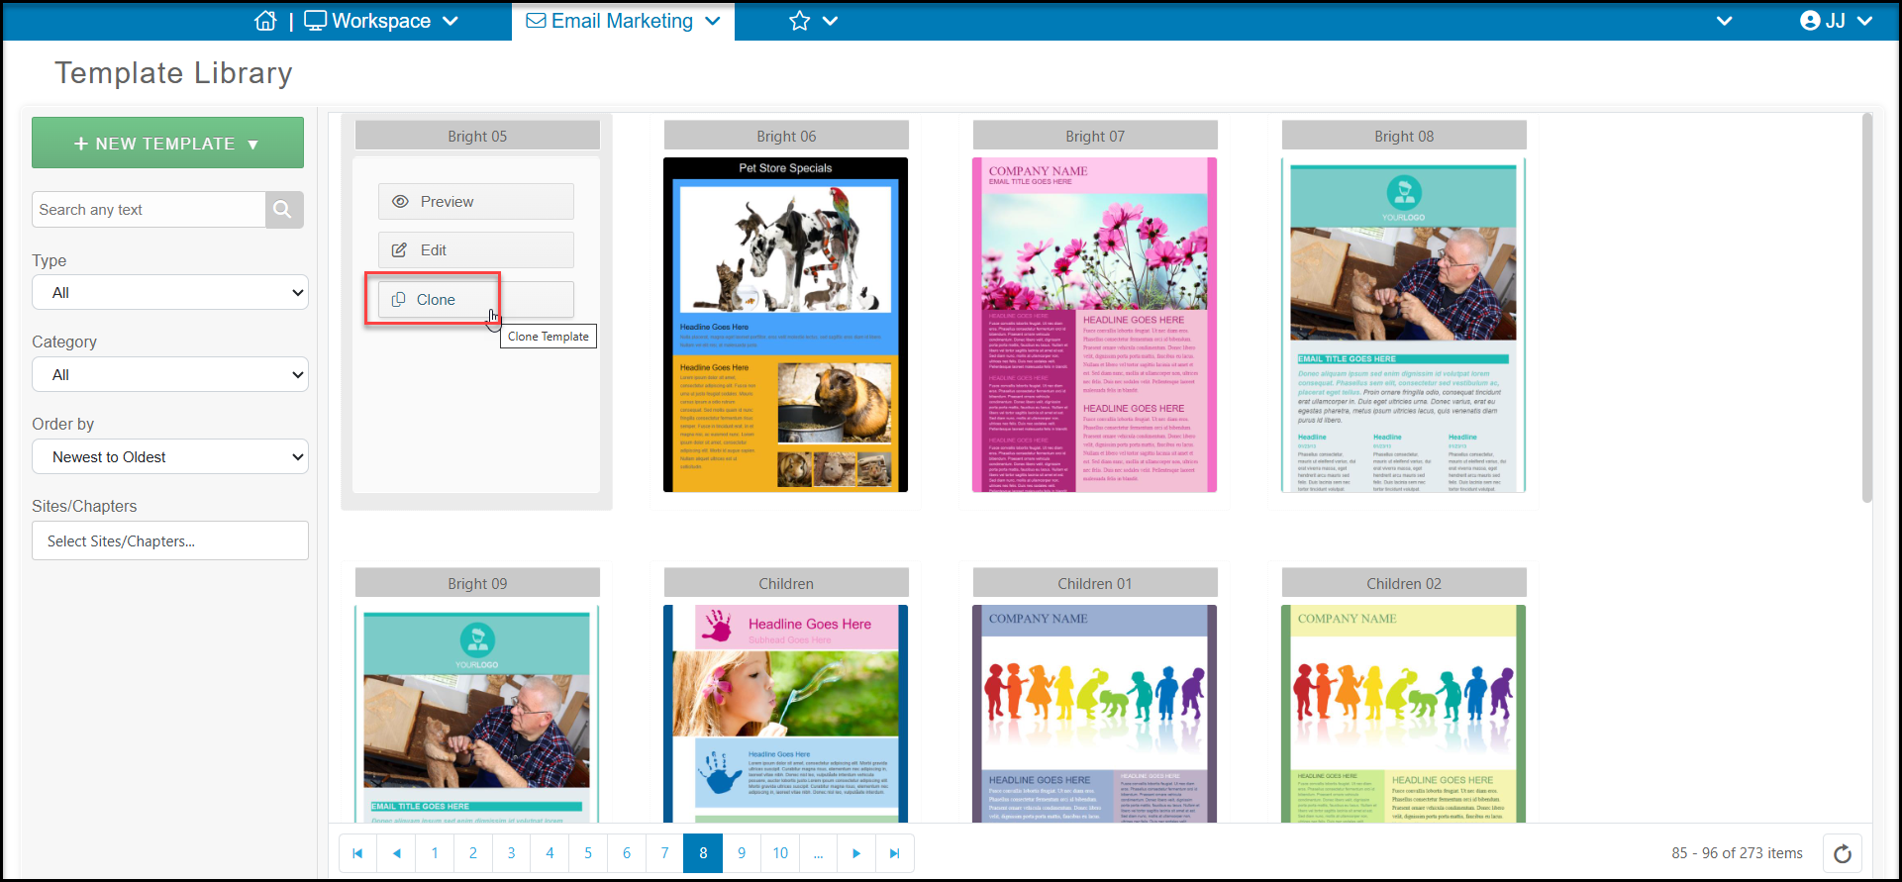
Task: Open the JJ user account menu
Action: [1836, 21]
